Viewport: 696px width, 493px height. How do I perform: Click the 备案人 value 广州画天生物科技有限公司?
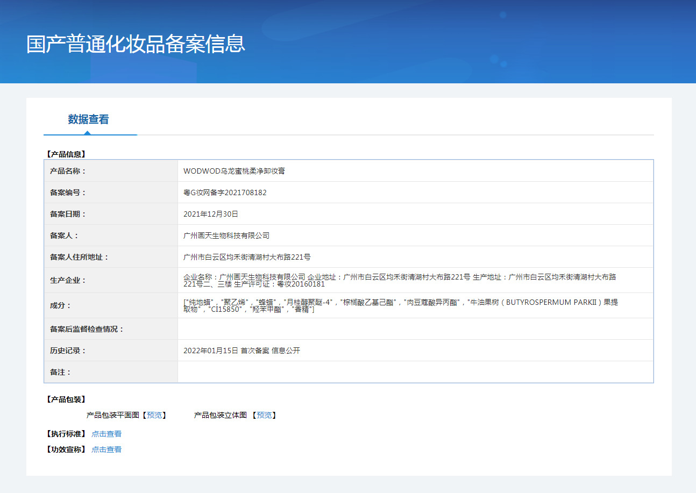click(x=226, y=235)
